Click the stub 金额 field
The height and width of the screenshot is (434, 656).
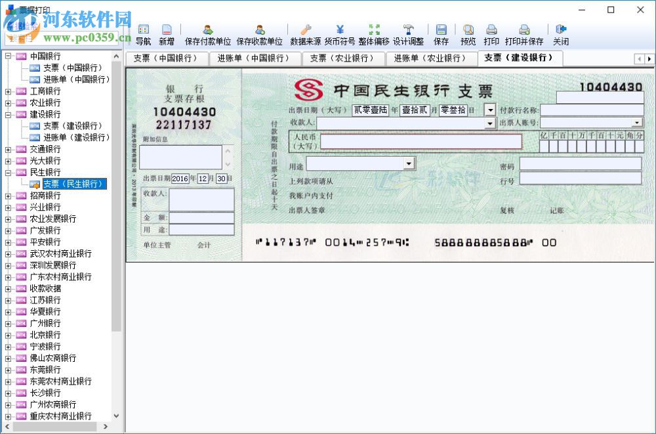click(201, 218)
